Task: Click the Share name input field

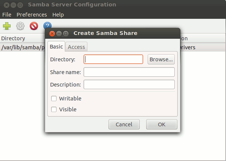Action: [x=129, y=72]
